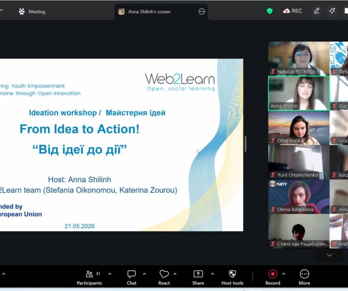Expand the React options caret
This screenshot has width=348, height=291.
[175, 274]
